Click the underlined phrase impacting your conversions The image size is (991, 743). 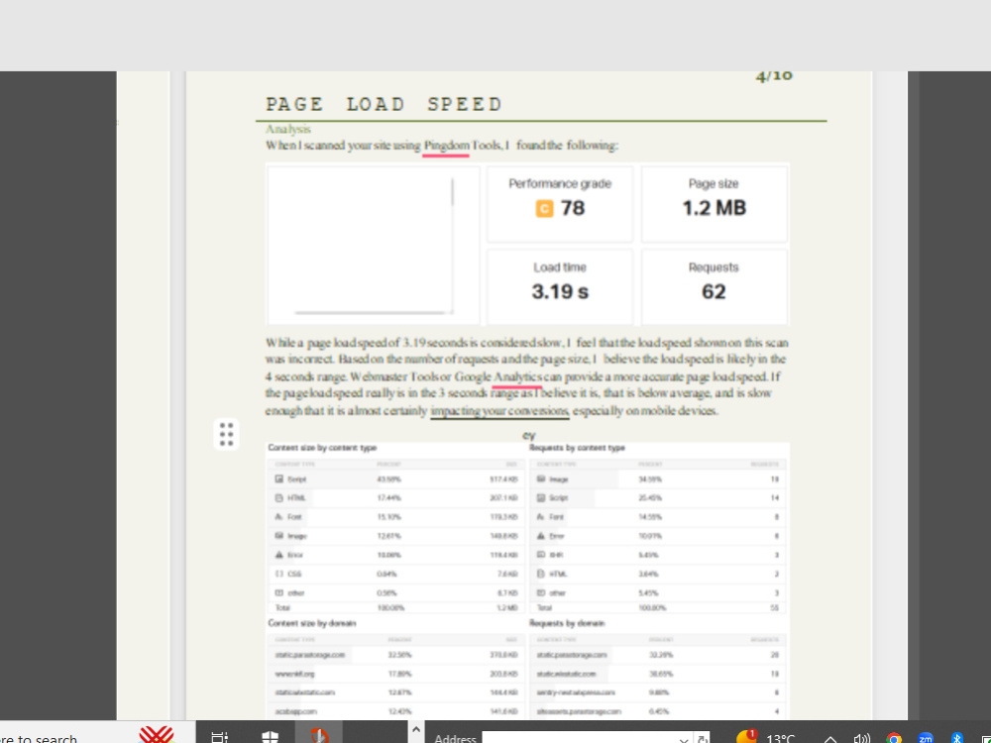point(499,411)
